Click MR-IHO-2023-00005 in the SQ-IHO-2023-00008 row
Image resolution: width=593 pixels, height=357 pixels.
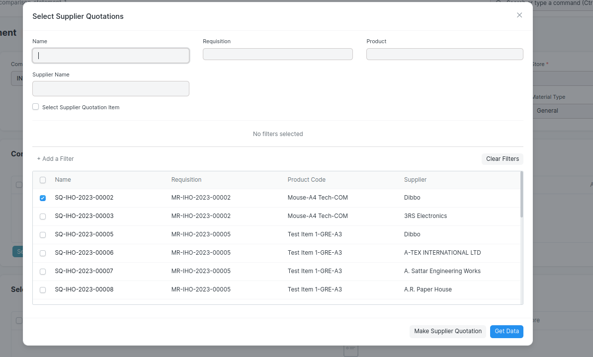point(201,289)
